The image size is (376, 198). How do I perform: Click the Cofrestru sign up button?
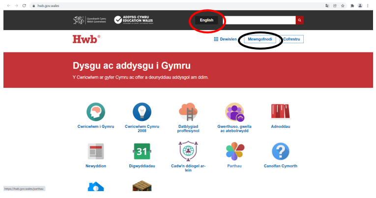click(291, 39)
